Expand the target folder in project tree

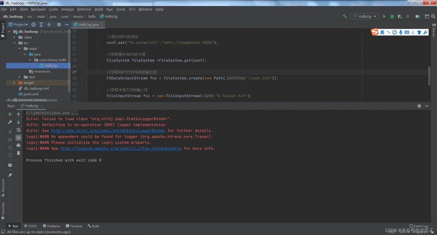coord(14,83)
